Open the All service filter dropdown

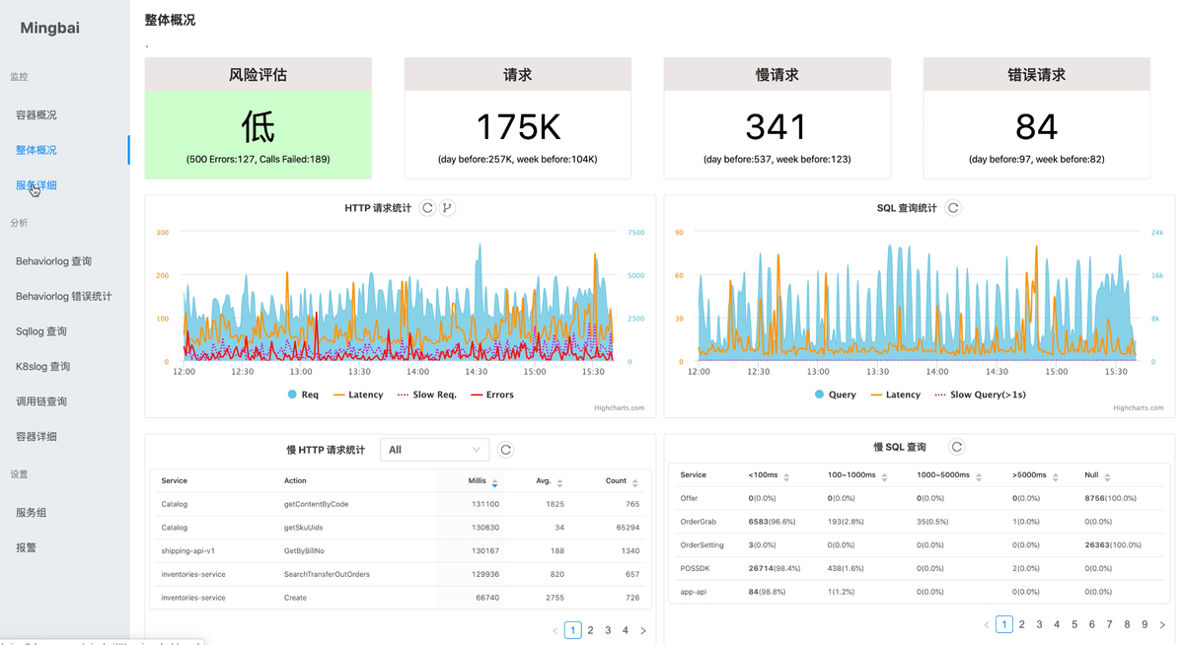[x=434, y=450]
